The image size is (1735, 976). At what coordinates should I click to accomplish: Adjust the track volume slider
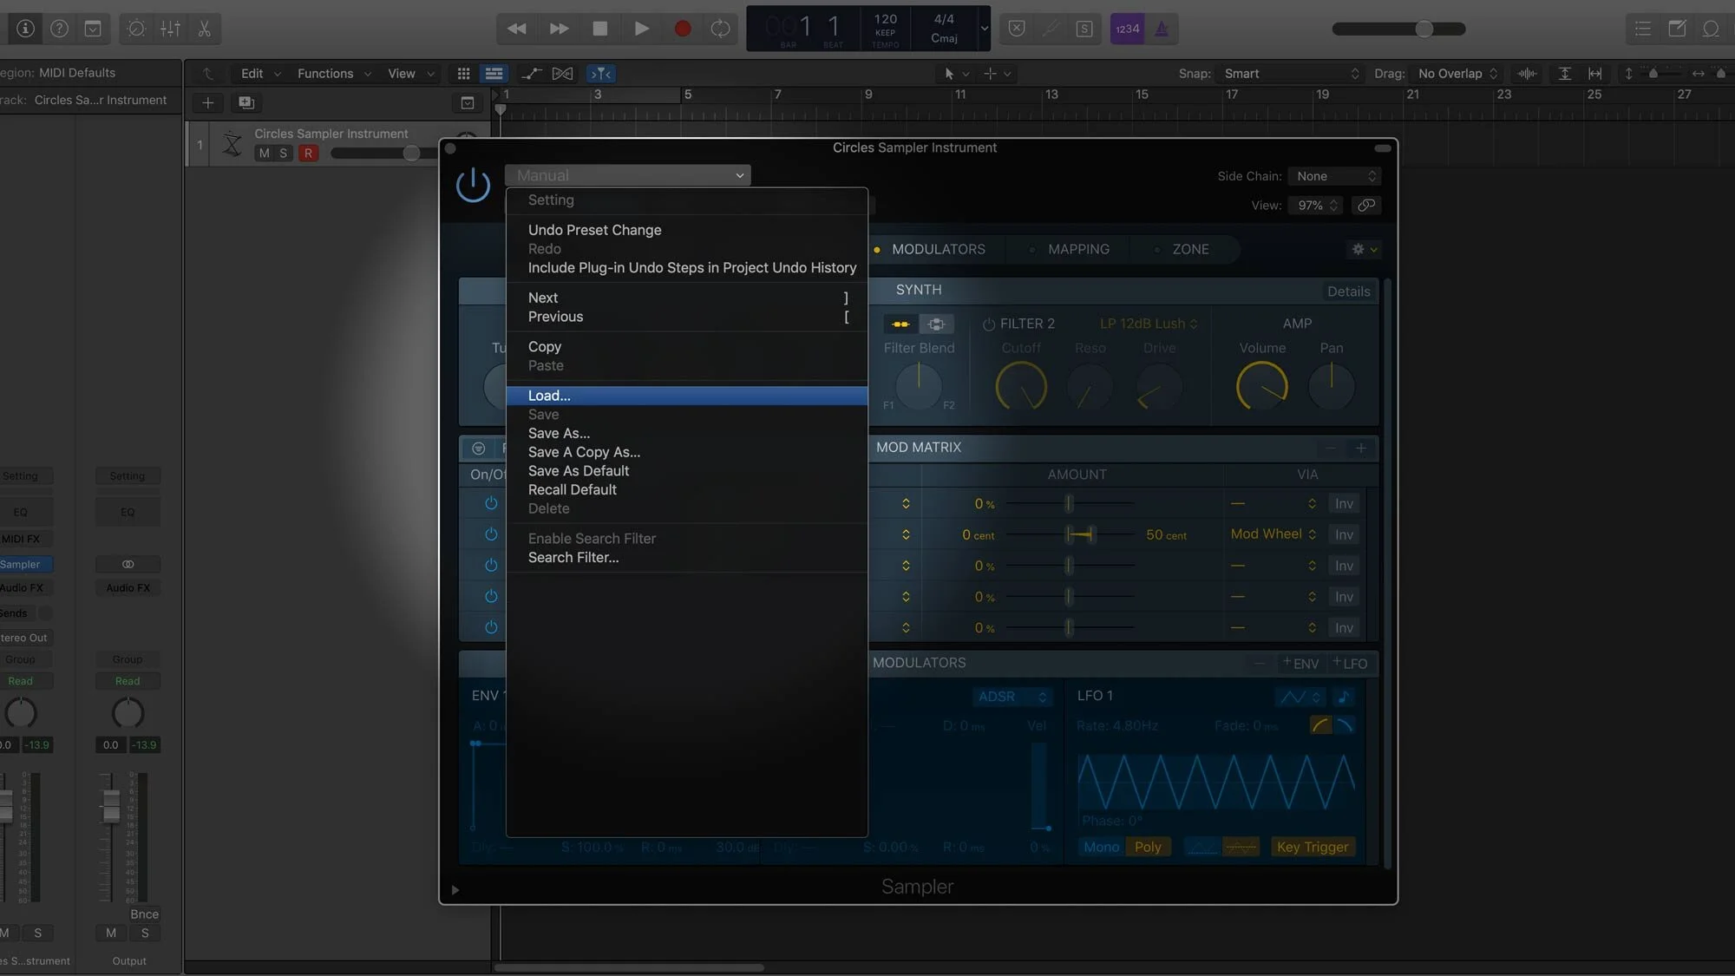[x=411, y=154]
